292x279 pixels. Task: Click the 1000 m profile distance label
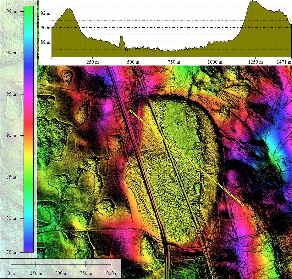(x=215, y=62)
